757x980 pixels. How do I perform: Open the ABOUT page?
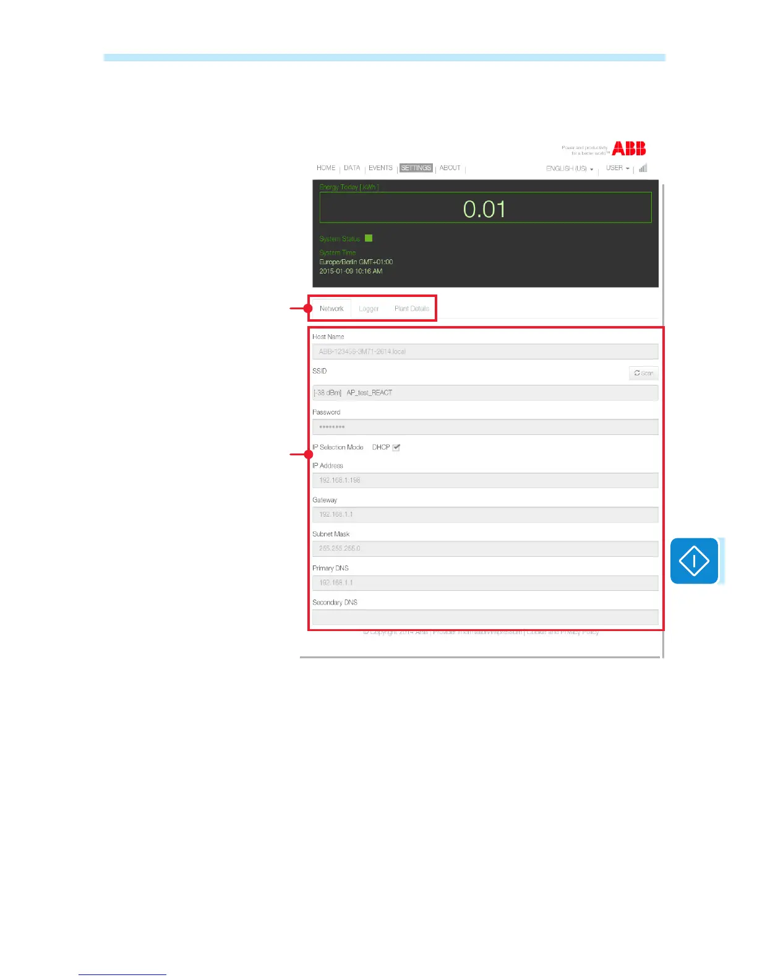(450, 168)
